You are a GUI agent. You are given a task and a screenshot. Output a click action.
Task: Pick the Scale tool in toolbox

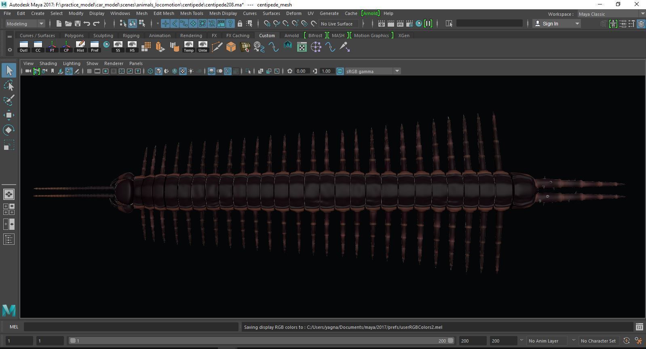click(x=9, y=145)
